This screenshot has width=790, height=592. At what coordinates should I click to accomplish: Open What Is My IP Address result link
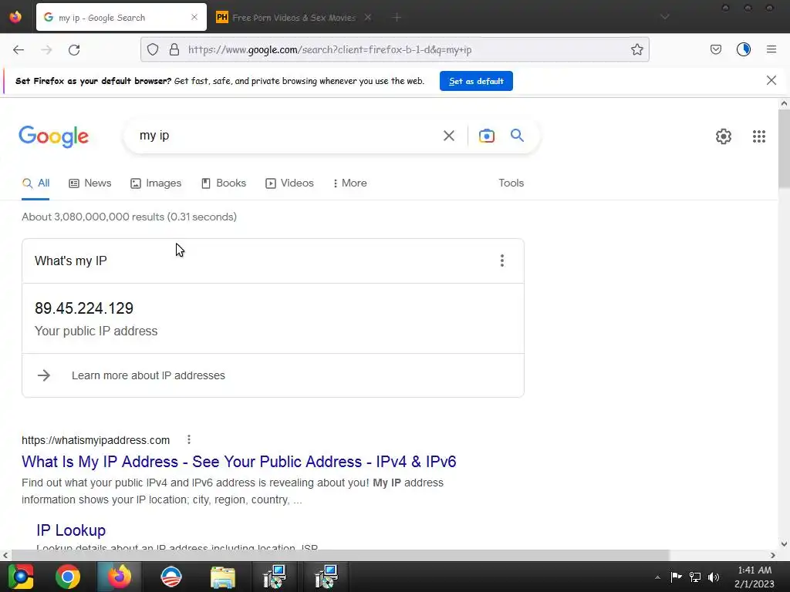pyautogui.click(x=239, y=462)
